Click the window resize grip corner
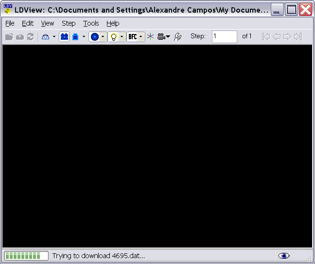315x264 pixels. tap(309, 259)
